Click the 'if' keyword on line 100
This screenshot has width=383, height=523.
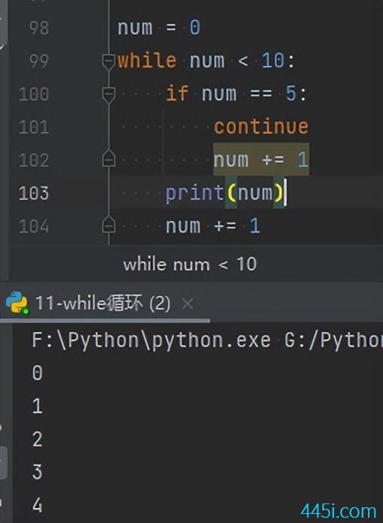tap(177, 93)
